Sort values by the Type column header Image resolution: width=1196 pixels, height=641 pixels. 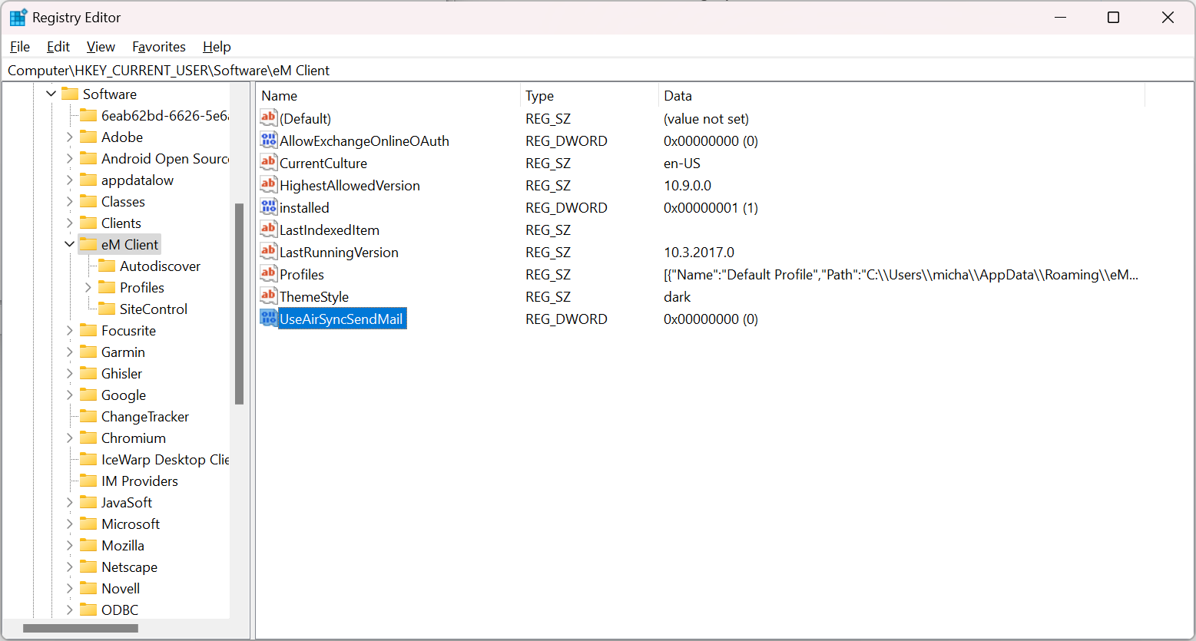click(x=589, y=96)
